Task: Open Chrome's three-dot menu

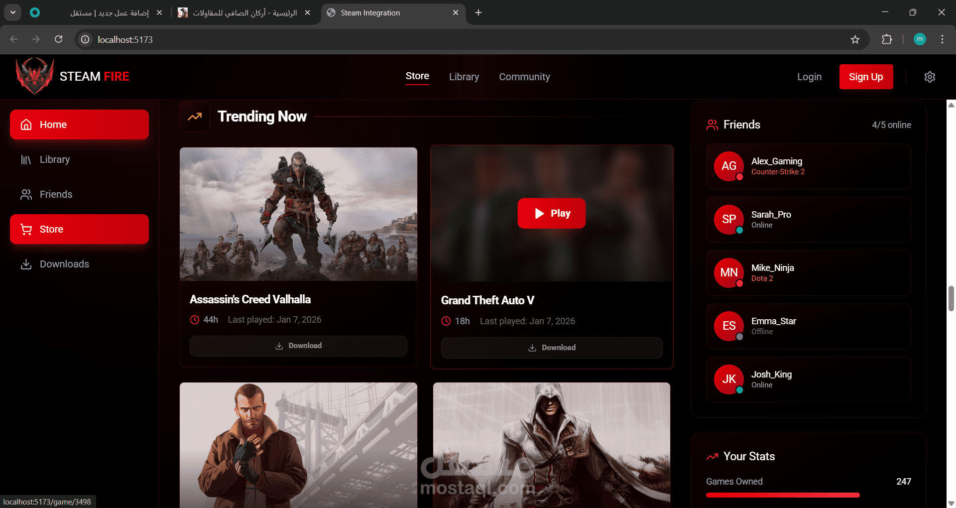Action: 942,39
